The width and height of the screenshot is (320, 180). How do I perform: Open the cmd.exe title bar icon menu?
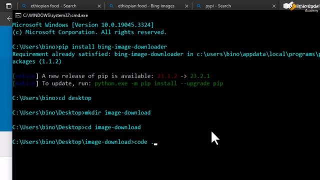pos(18,15)
